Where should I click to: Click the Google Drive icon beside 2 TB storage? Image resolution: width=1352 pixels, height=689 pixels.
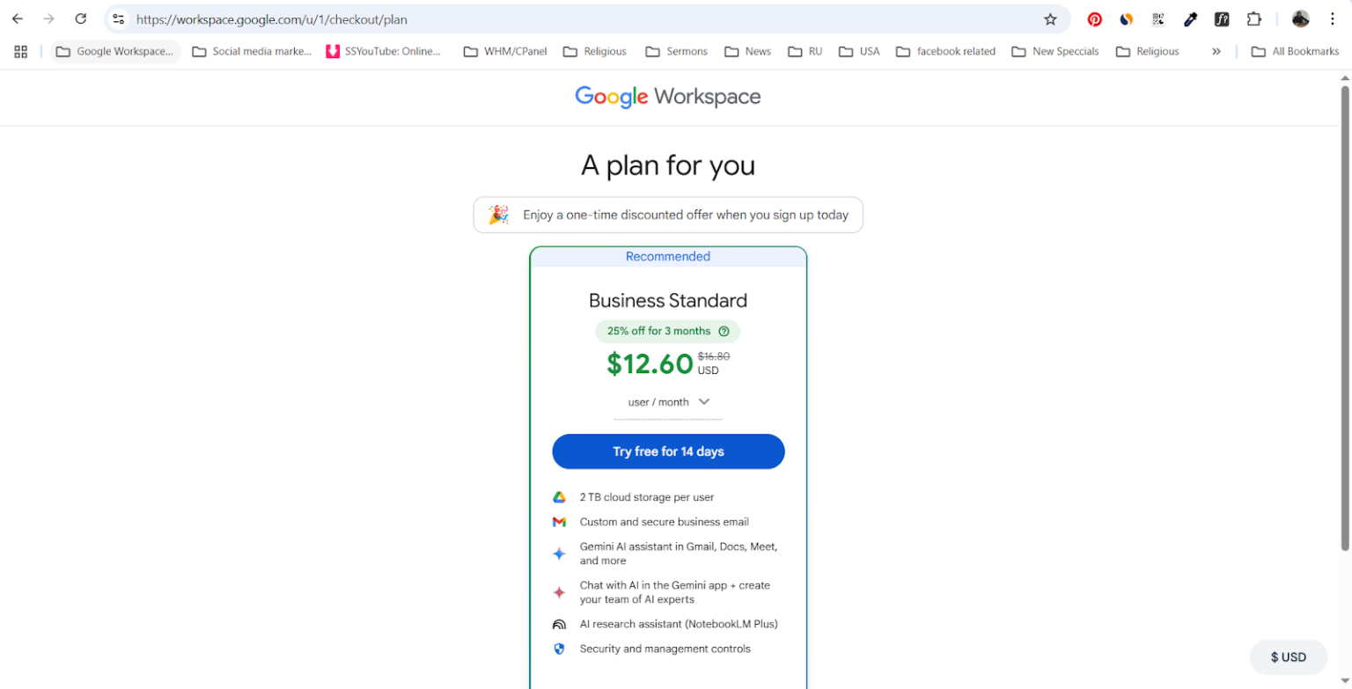(560, 496)
